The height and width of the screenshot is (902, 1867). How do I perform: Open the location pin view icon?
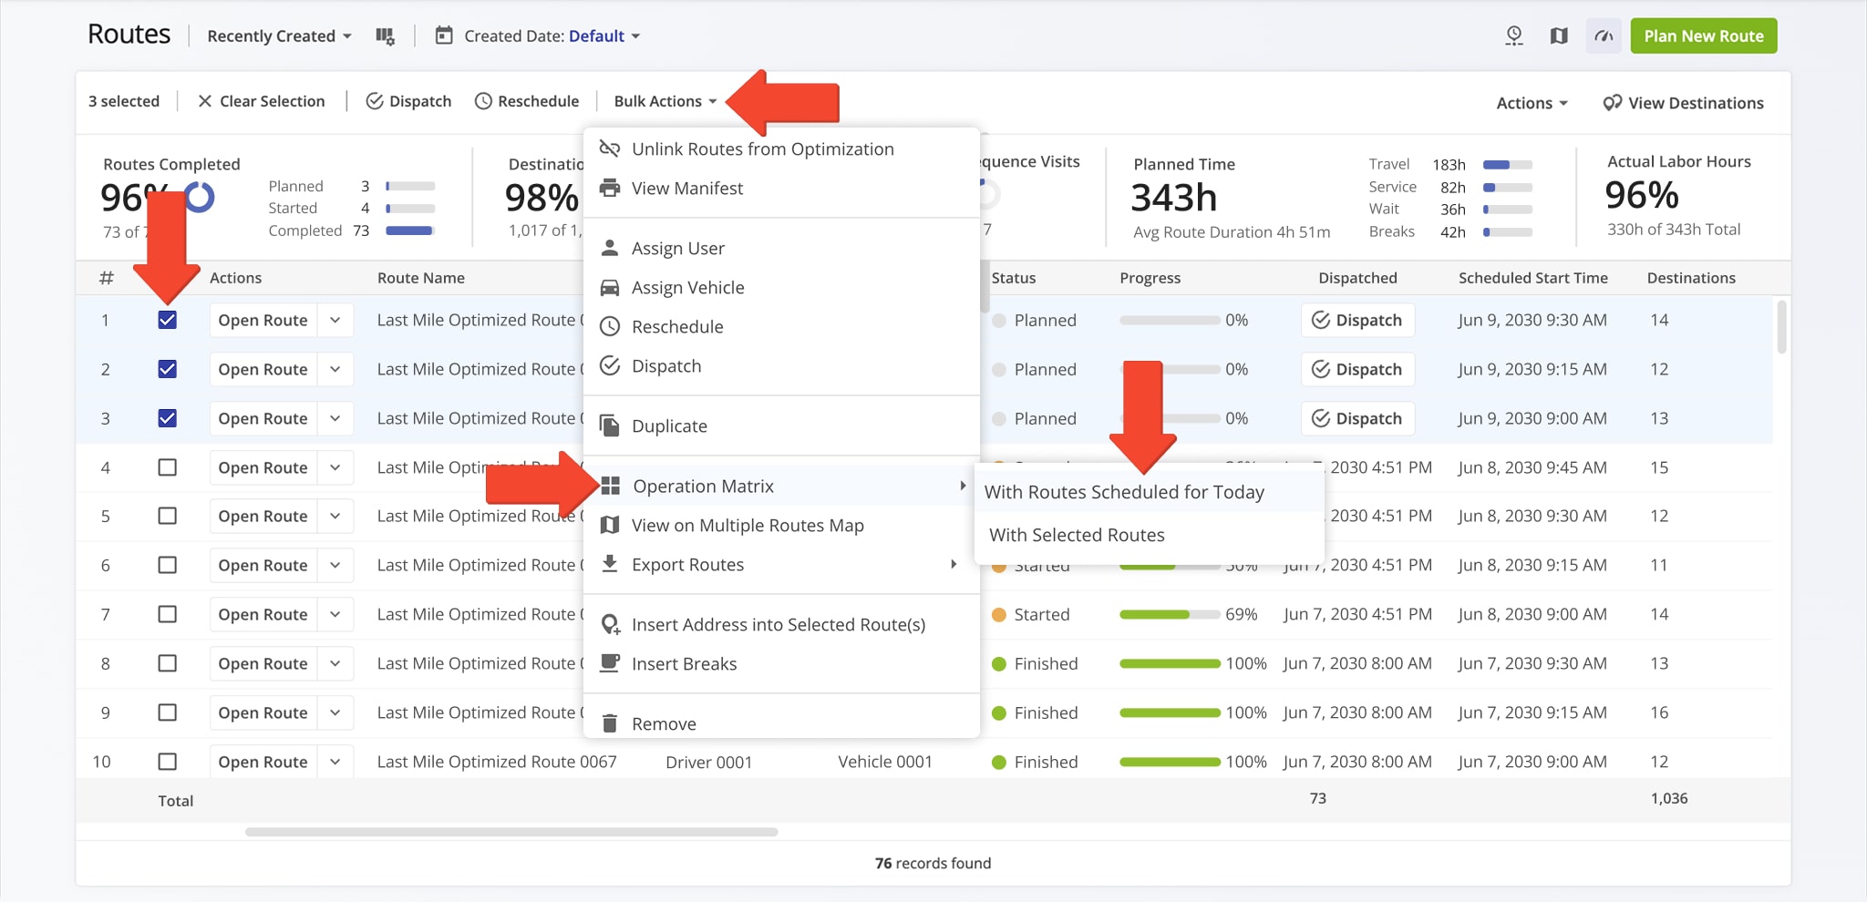1514,36
